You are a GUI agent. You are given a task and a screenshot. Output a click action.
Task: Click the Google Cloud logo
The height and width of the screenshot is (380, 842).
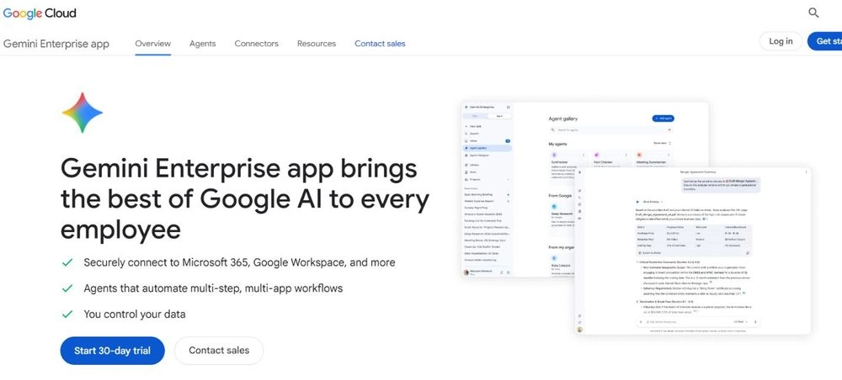pos(40,13)
